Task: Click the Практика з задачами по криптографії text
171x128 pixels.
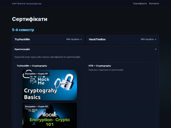Action: pyautogui.click(x=106, y=70)
